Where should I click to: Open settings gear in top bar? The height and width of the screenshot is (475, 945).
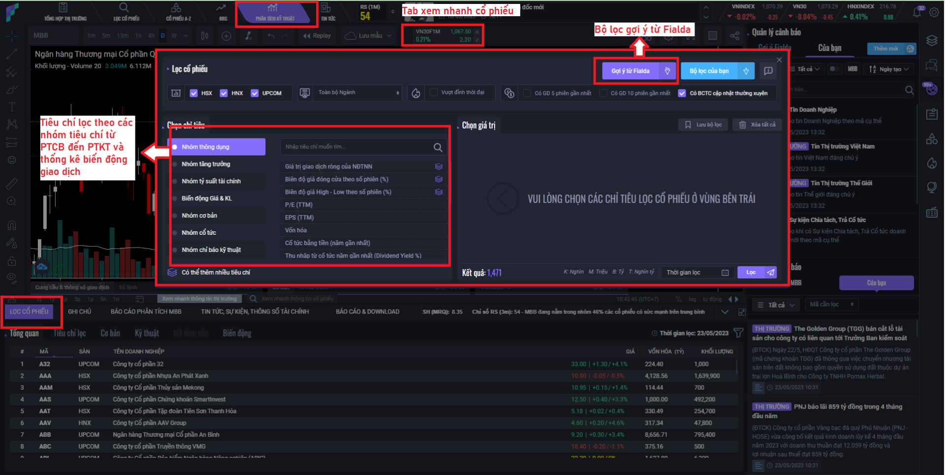(934, 12)
